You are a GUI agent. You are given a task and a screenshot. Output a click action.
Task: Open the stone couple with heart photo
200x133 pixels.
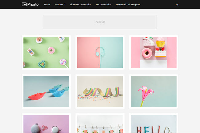click(46, 124)
